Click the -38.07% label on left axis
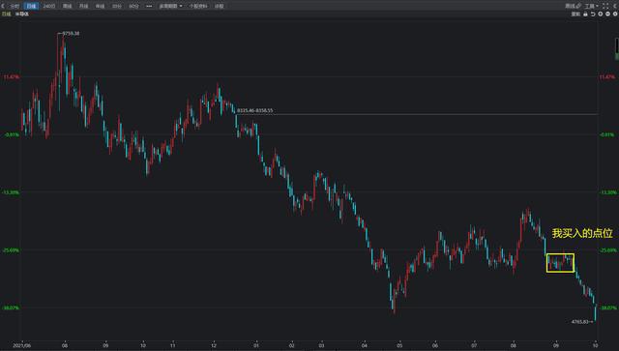This screenshot has height=351, width=619. pyautogui.click(x=11, y=307)
